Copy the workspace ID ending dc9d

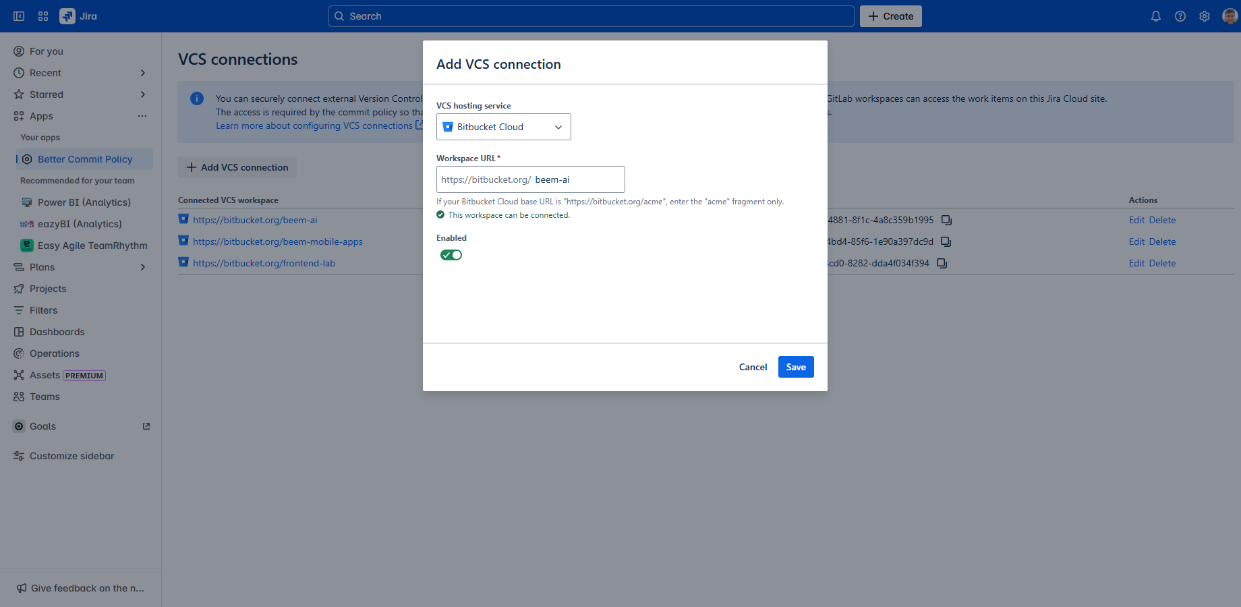coord(946,241)
